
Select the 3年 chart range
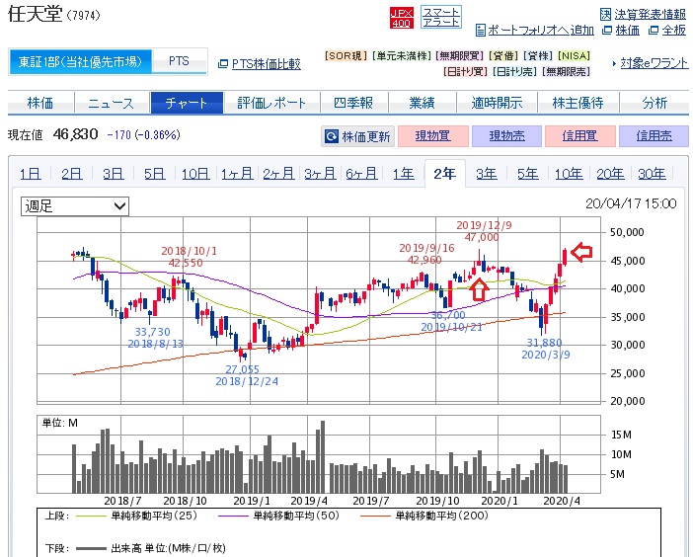[486, 174]
